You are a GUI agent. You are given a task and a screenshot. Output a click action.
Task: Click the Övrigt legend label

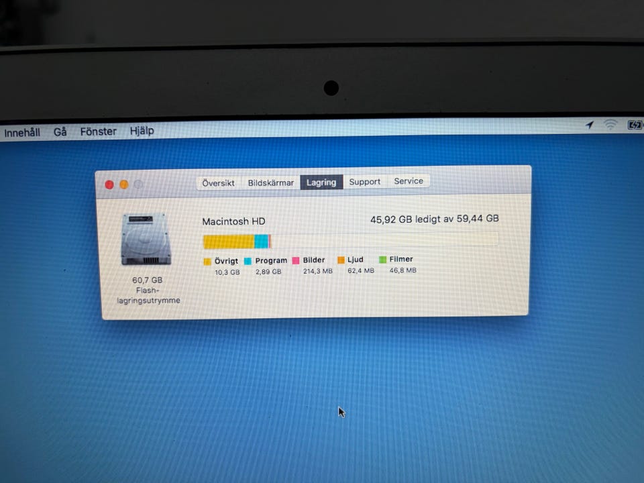pyautogui.click(x=226, y=261)
